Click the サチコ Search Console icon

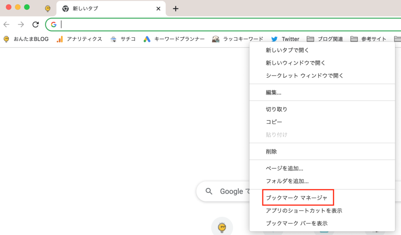[x=113, y=39]
